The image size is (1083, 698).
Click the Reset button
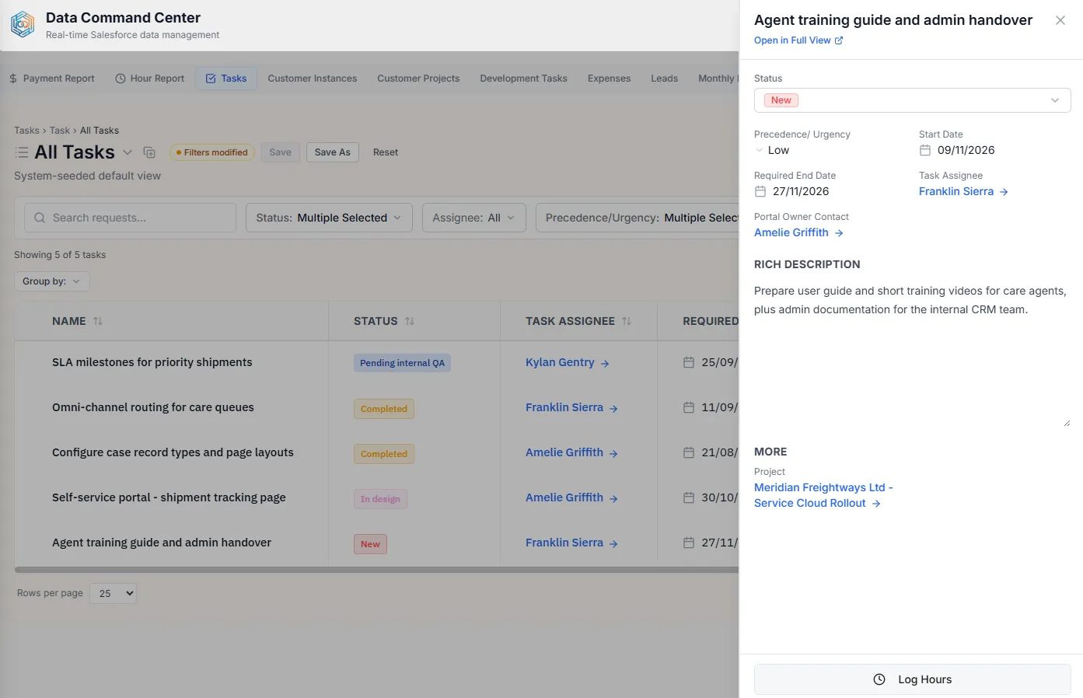pyautogui.click(x=386, y=152)
